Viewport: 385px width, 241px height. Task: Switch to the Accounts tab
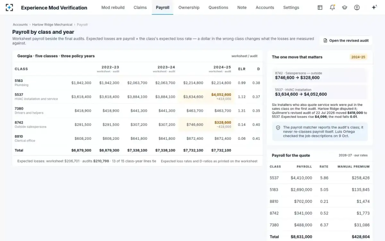click(265, 7)
